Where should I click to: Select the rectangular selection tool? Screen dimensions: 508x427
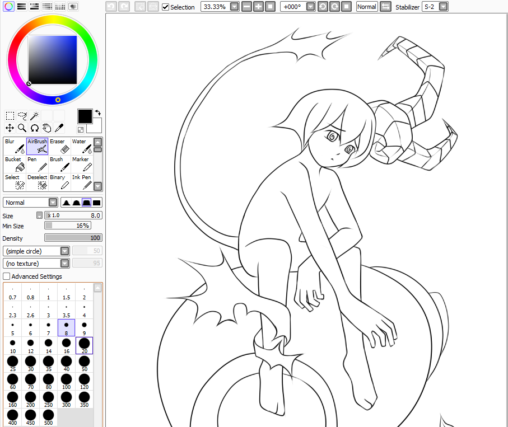click(x=10, y=116)
